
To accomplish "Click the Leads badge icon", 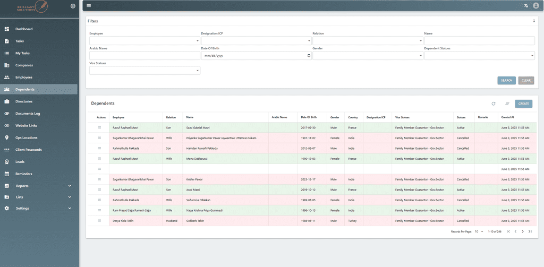I will pos(6,161).
